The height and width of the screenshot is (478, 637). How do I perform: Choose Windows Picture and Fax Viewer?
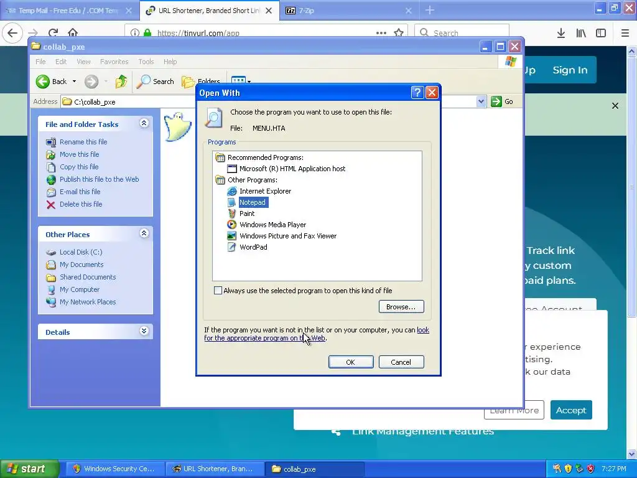(288, 236)
